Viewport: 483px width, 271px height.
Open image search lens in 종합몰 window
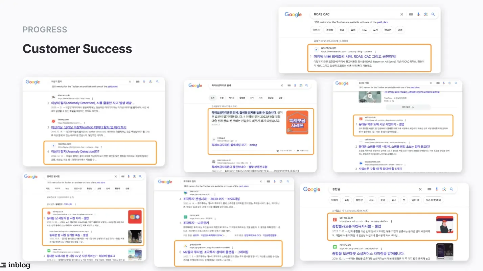pyautogui.click(x=444, y=189)
